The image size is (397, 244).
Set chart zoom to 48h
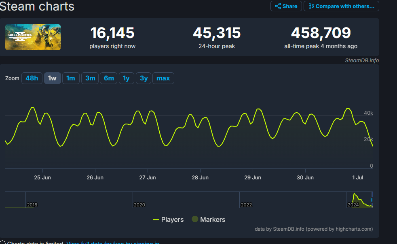point(32,78)
